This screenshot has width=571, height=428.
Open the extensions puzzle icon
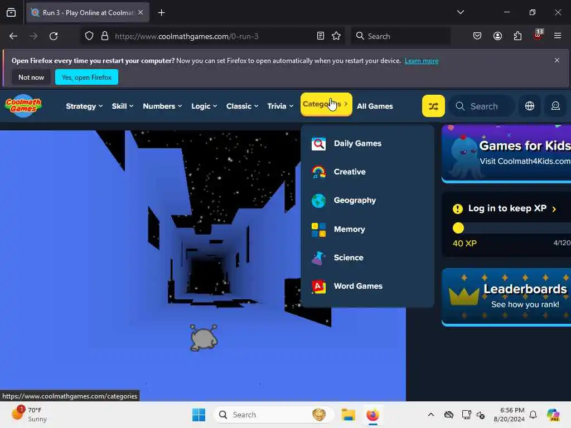click(517, 36)
